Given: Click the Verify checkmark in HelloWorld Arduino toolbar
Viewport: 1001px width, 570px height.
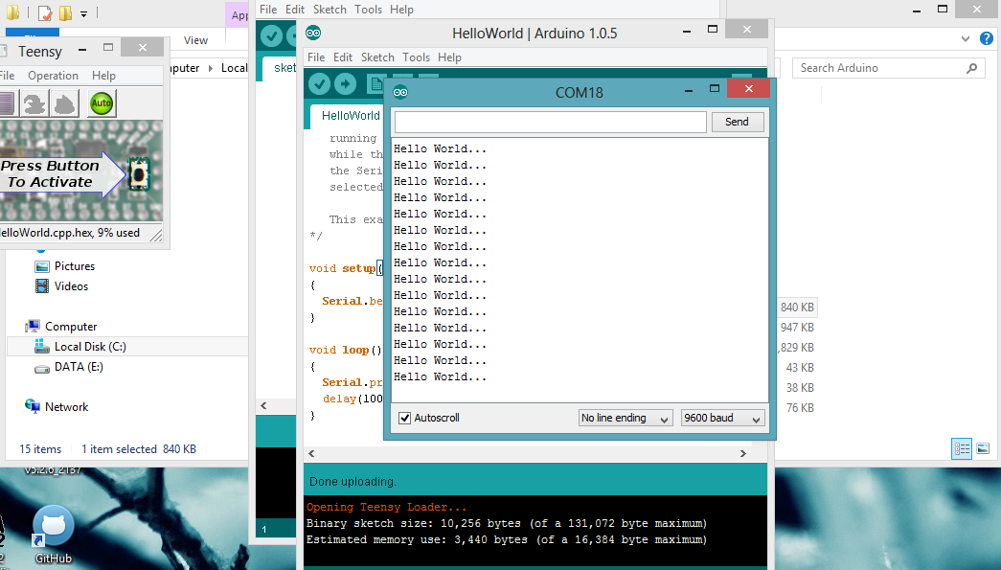Looking at the screenshot, I should pos(320,84).
